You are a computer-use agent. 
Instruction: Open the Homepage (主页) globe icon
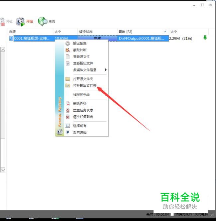point(43,21)
